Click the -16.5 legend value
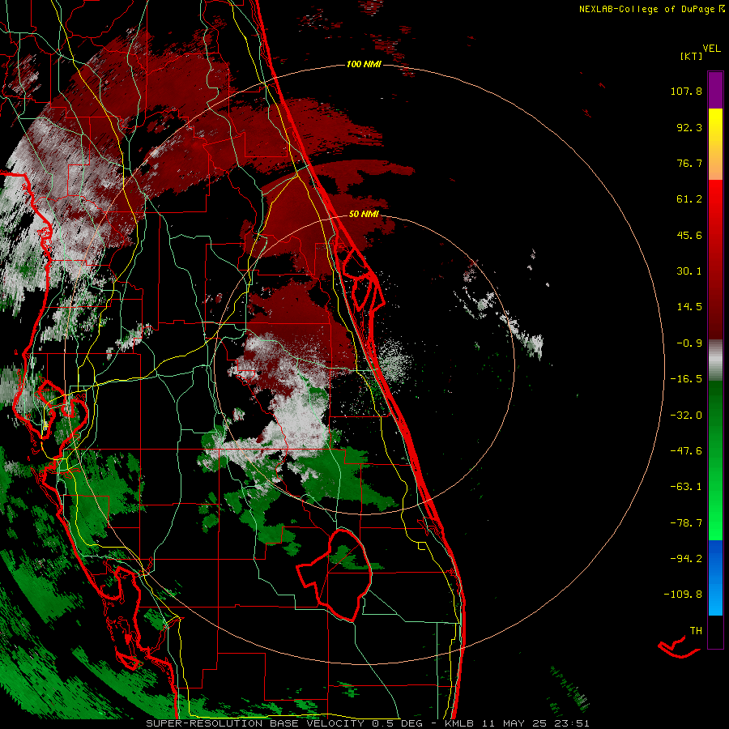Viewport: 729px width, 729px height. [686, 379]
